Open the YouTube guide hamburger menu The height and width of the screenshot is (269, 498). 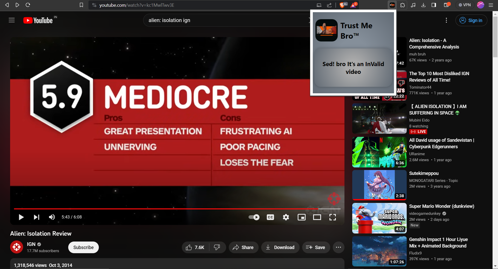click(12, 20)
